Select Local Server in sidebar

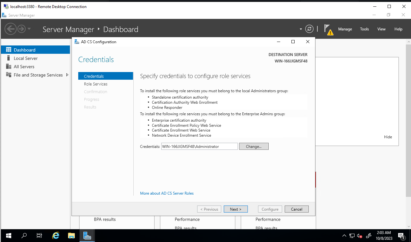[x=26, y=58]
